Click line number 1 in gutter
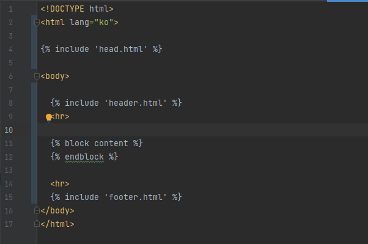 click(x=10, y=9)
